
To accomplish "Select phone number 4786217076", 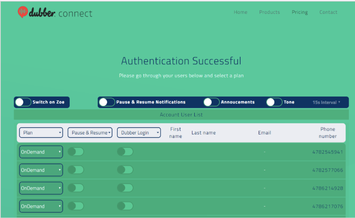I will [327, 206].
